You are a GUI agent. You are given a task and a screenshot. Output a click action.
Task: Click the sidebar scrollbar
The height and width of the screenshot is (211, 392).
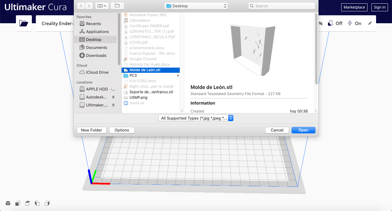click(119, 39)
